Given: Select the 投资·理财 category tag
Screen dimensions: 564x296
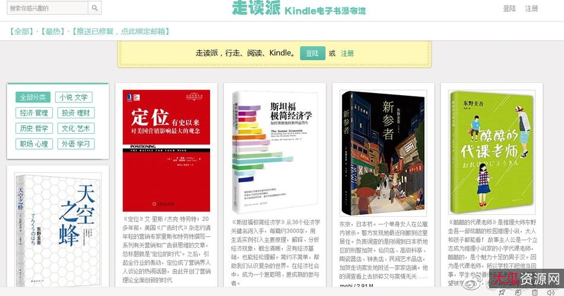Looking at the screenshot, I should (x=76, y=112).
